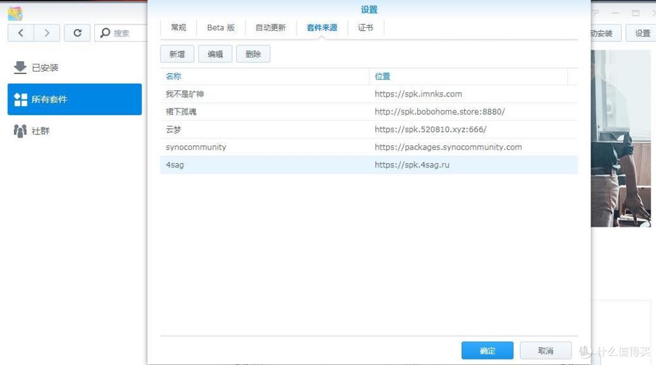
Task: Open the 自动更新 tab
Action: point(271,27)
